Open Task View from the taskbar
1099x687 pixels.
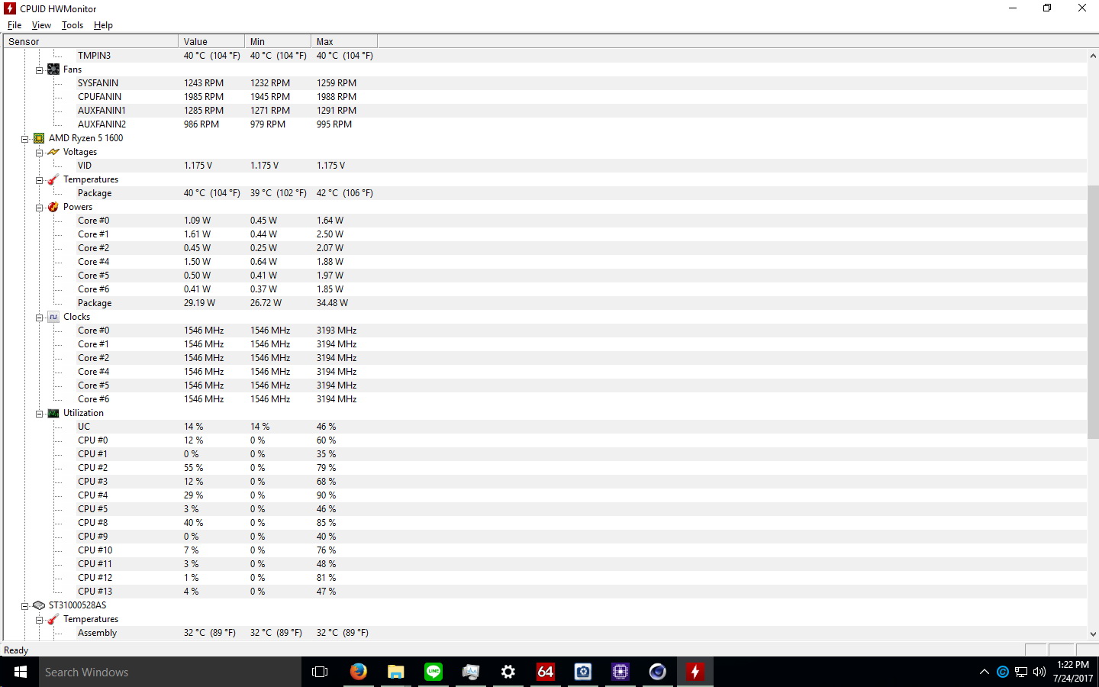pyautogui.click(x=321, y=672)
